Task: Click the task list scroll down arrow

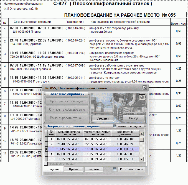Action: pos(142,159)
